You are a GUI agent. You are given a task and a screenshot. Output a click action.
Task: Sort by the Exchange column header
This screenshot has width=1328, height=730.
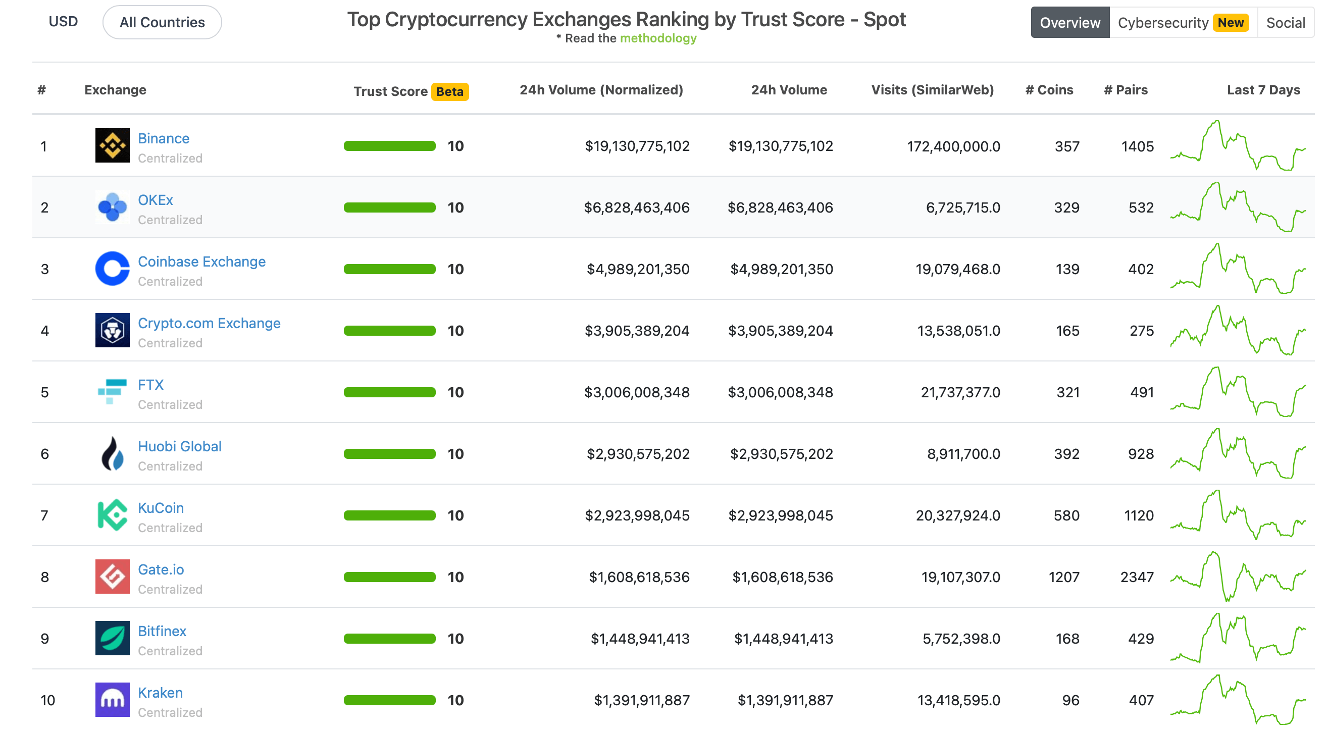[x=116, y=90]
